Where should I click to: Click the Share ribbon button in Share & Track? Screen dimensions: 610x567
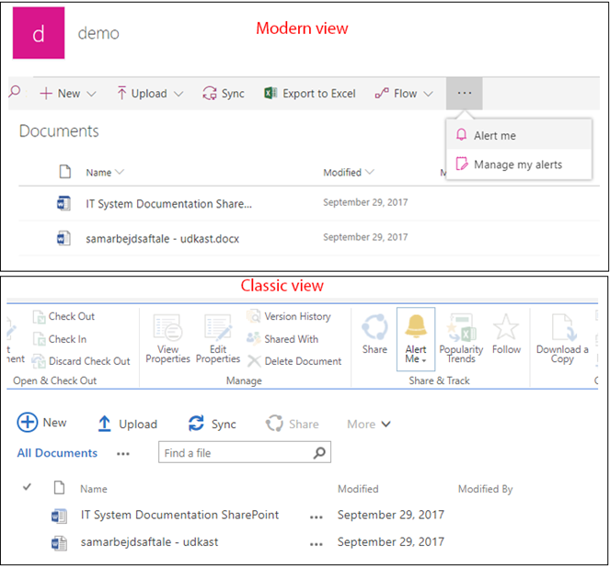pyautogui.click(x=374, y=335)
